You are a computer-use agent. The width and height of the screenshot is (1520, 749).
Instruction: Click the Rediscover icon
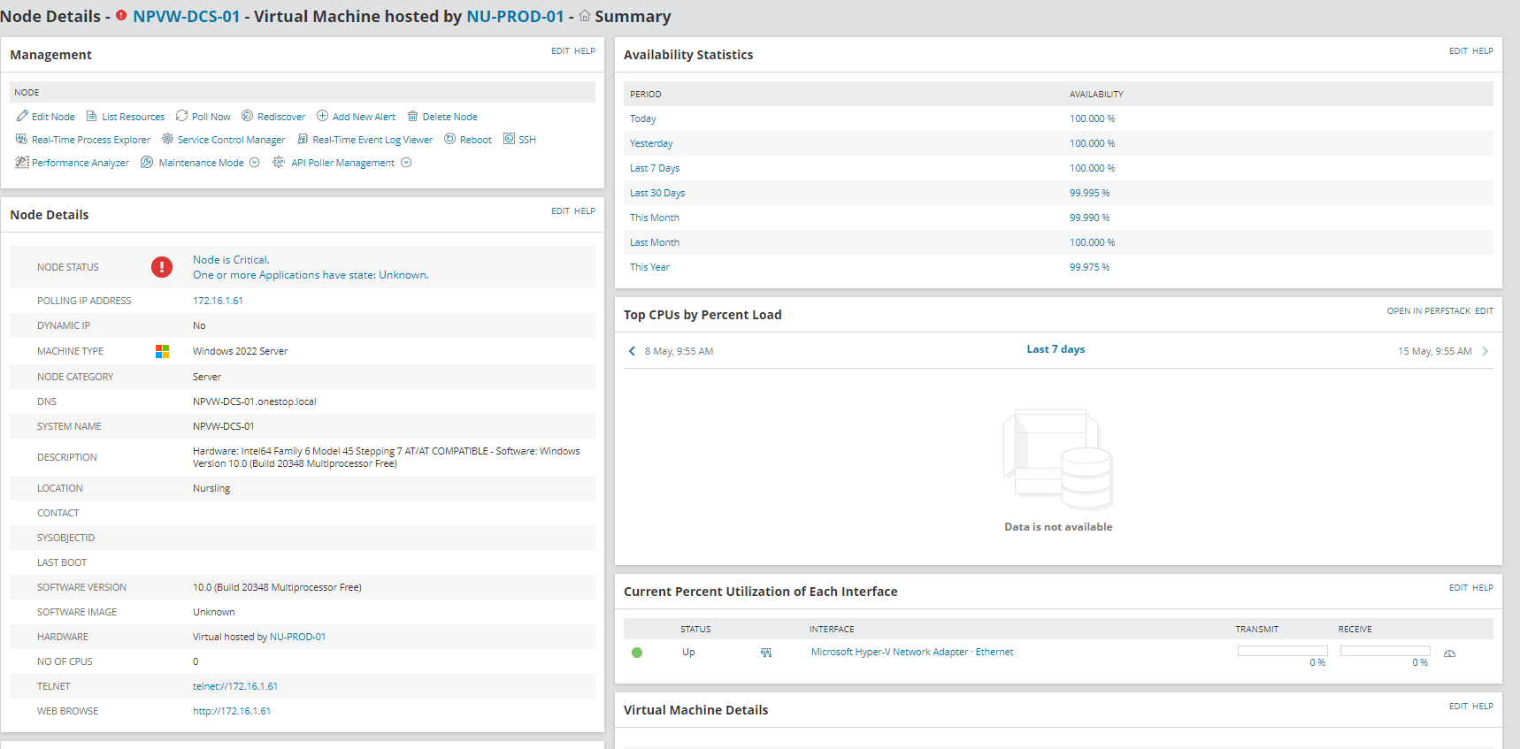(248, 116)
